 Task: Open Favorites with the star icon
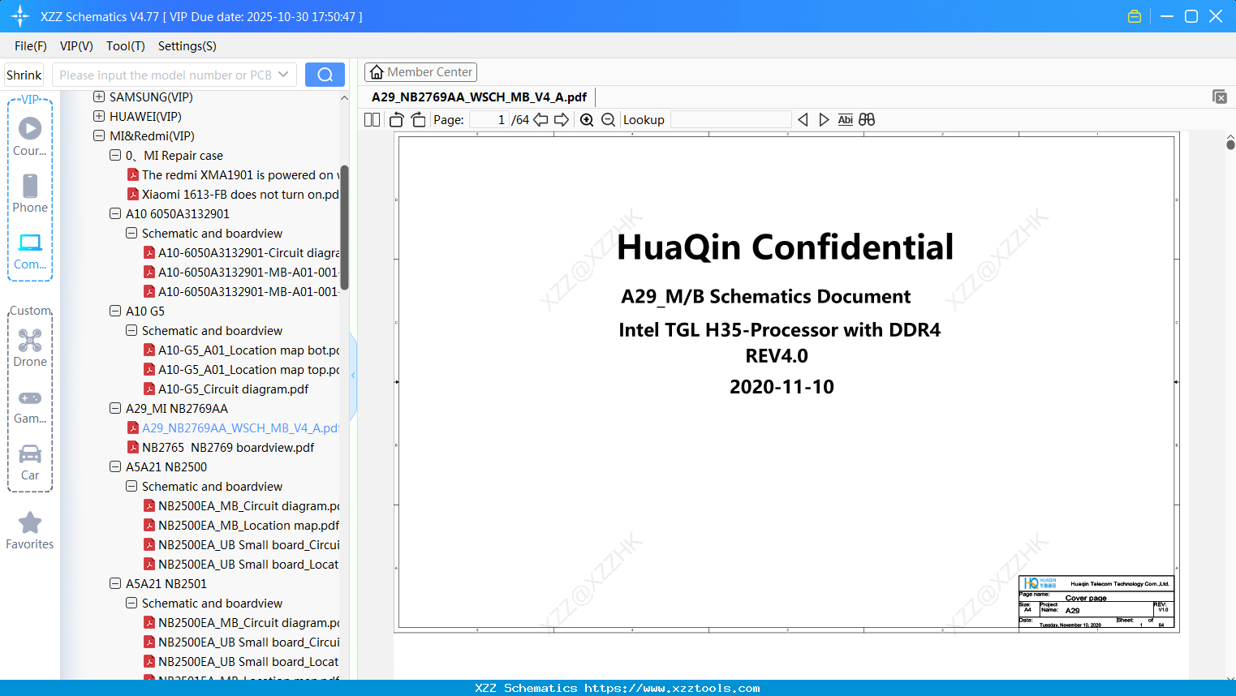(x=30, y=531)
